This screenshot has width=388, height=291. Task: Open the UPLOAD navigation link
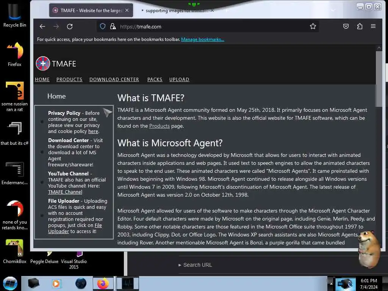pyautogui.click(x=179, y=80)
